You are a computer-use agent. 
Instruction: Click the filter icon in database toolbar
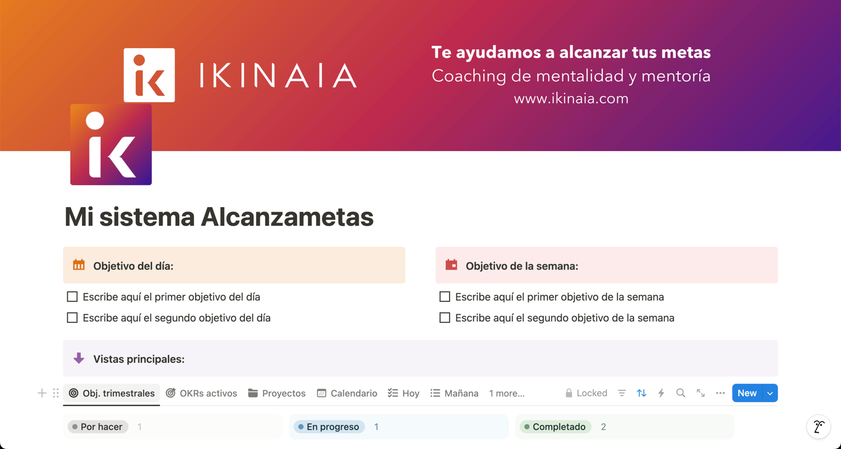point(622,394)
